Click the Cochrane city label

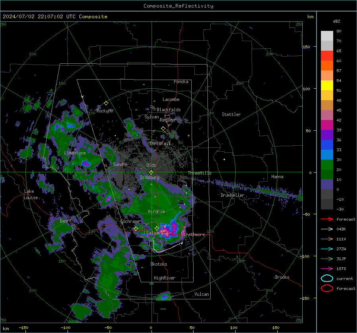tap(130, 221)
